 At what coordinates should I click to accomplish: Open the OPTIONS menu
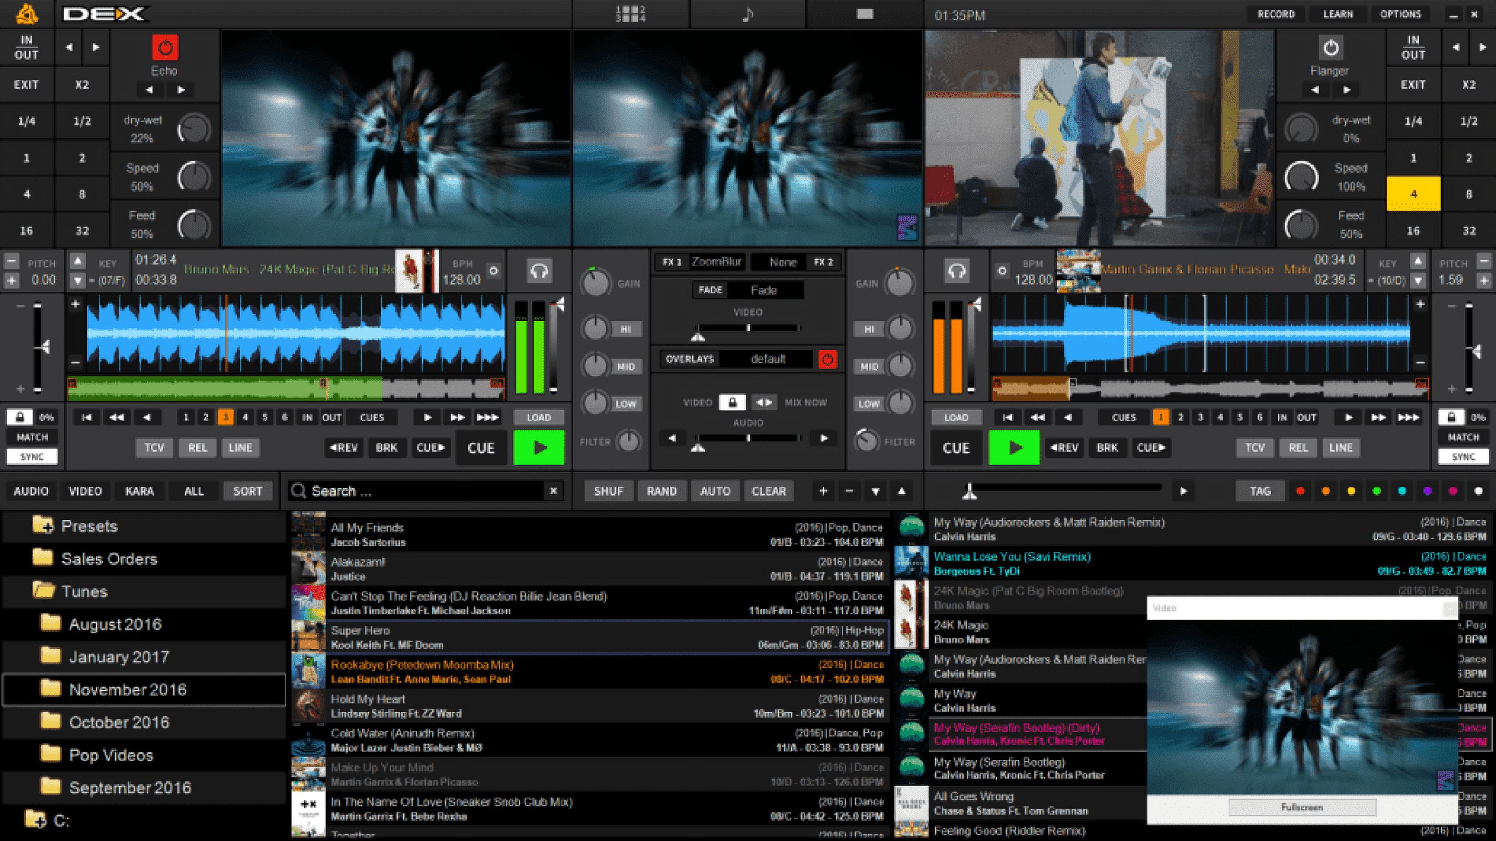click(x=1401, y=14)
